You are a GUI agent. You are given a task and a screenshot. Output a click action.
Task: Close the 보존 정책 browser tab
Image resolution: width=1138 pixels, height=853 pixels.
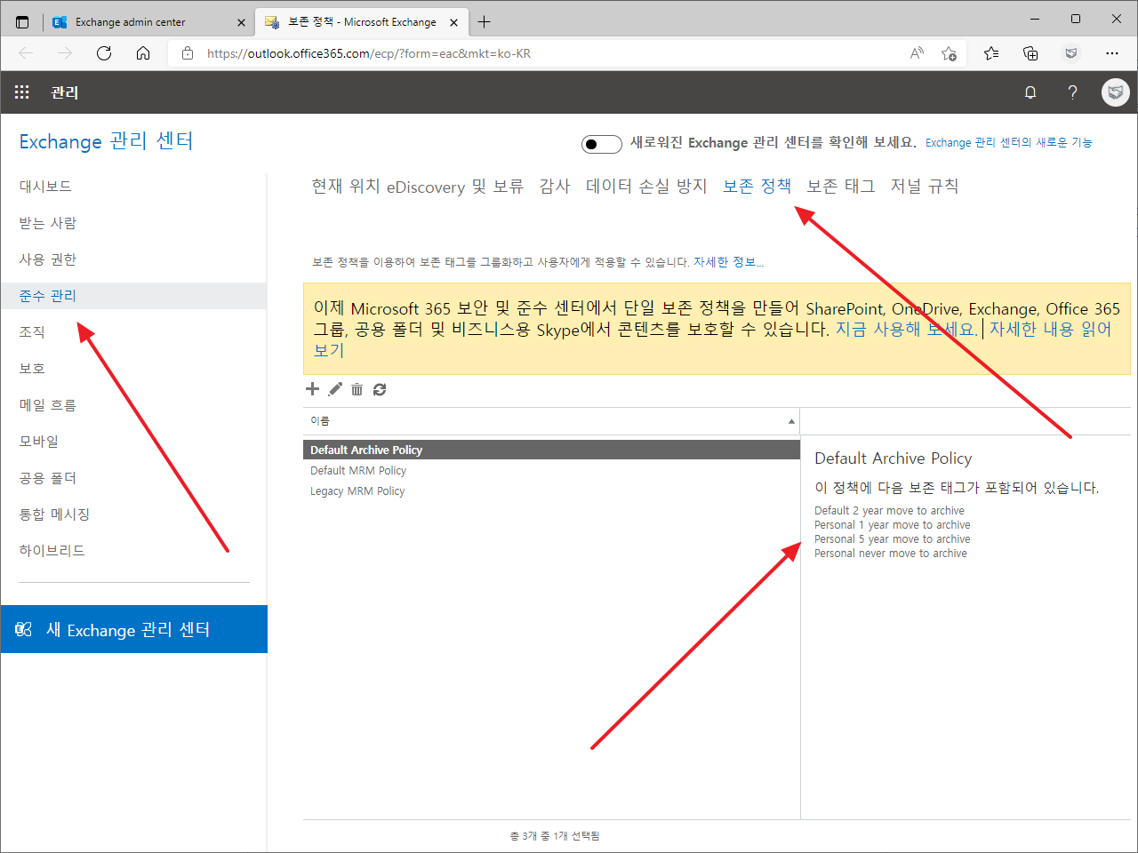click(x=454, y=22)
